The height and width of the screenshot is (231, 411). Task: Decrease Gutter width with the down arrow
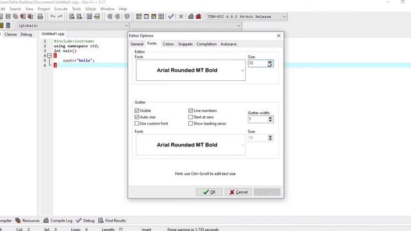tap(270, 121)
